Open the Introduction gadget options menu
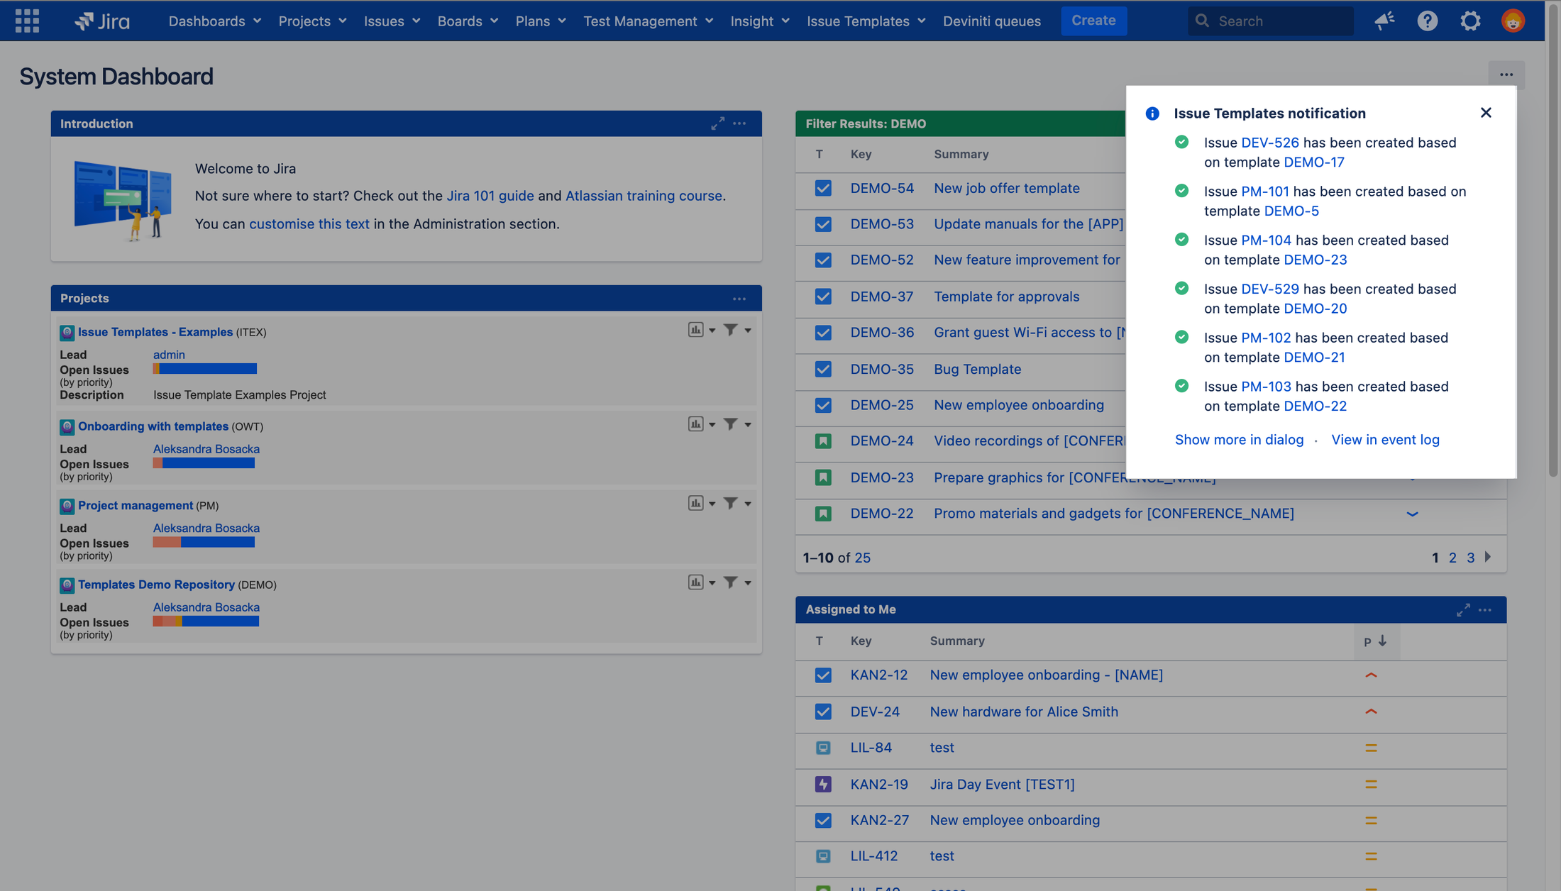This screenshot has height=891, width=1561. click(x=739, y=123)
